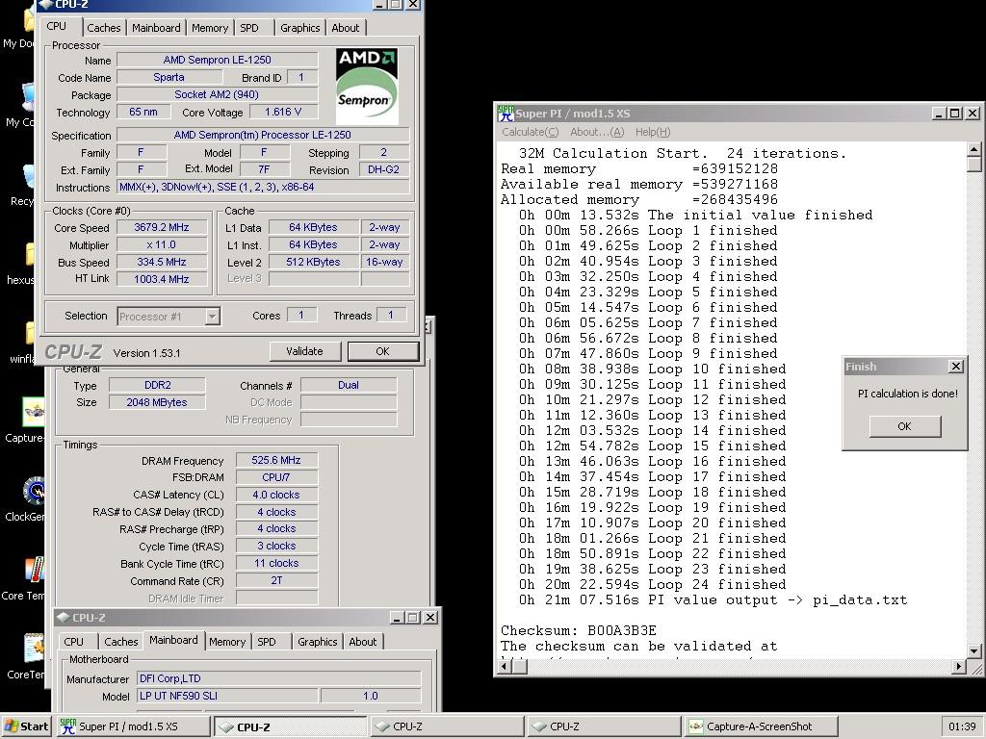The width and height of the screenshot is (986, 739).
Task: Click the Memory tab in bottom CPU-Z window
Action: point(227,642)
